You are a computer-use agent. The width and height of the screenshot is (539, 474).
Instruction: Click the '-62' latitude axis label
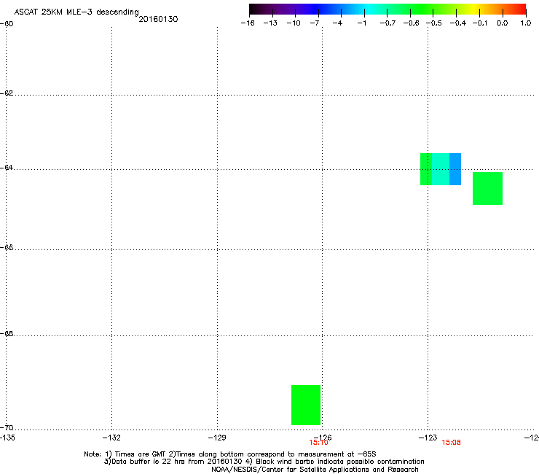click(7, 93)
